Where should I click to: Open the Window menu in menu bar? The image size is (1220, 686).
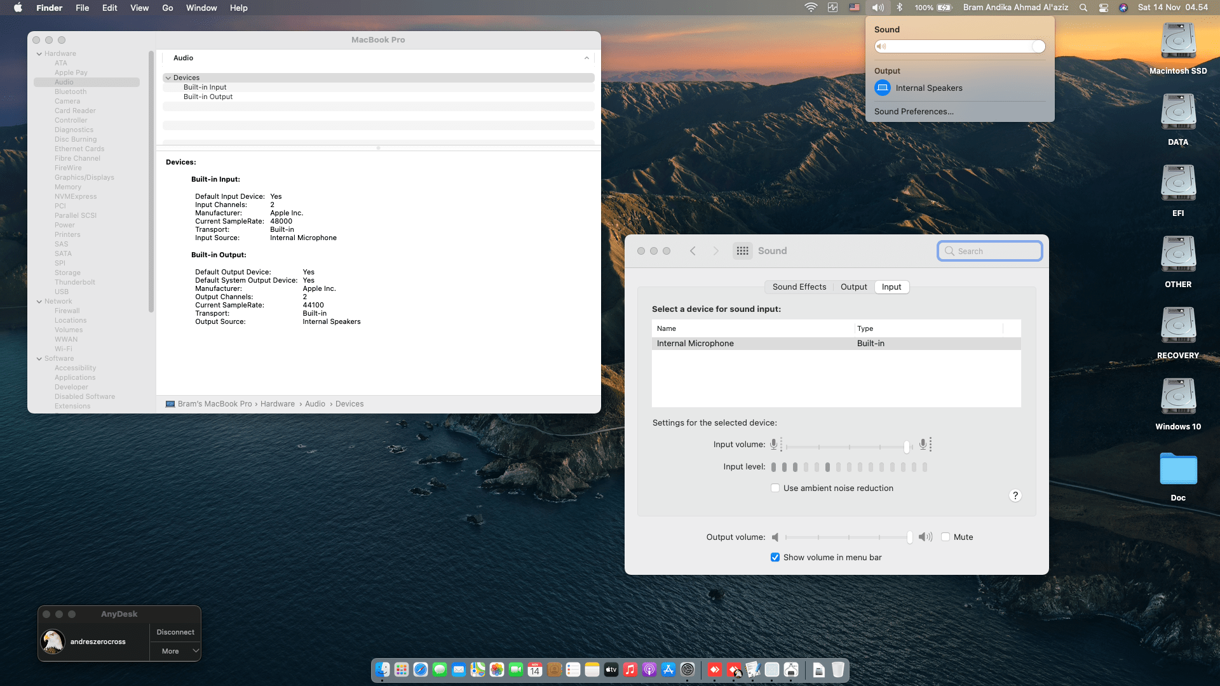click(201, 8)
